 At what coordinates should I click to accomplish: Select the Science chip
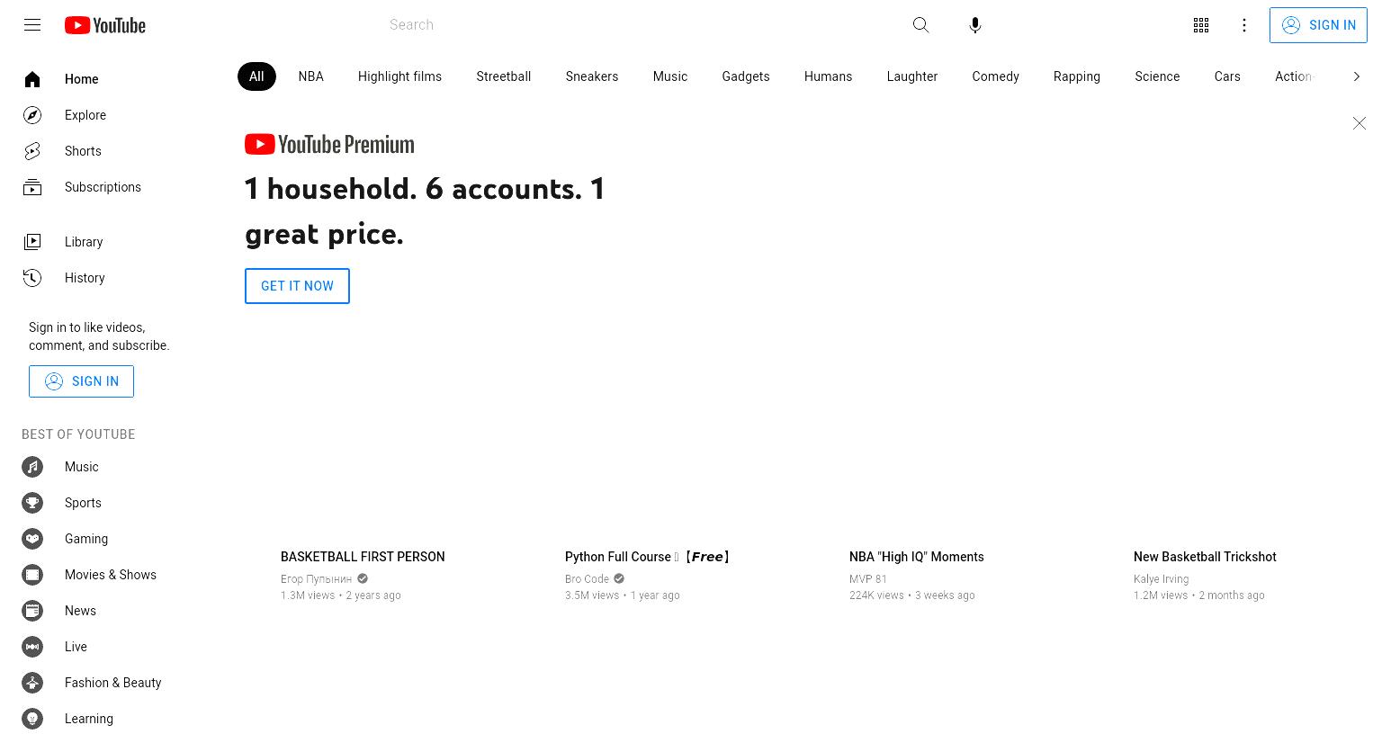click(1157, 76)
